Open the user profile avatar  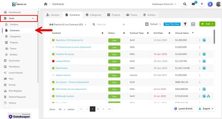[x=218, y=4]
